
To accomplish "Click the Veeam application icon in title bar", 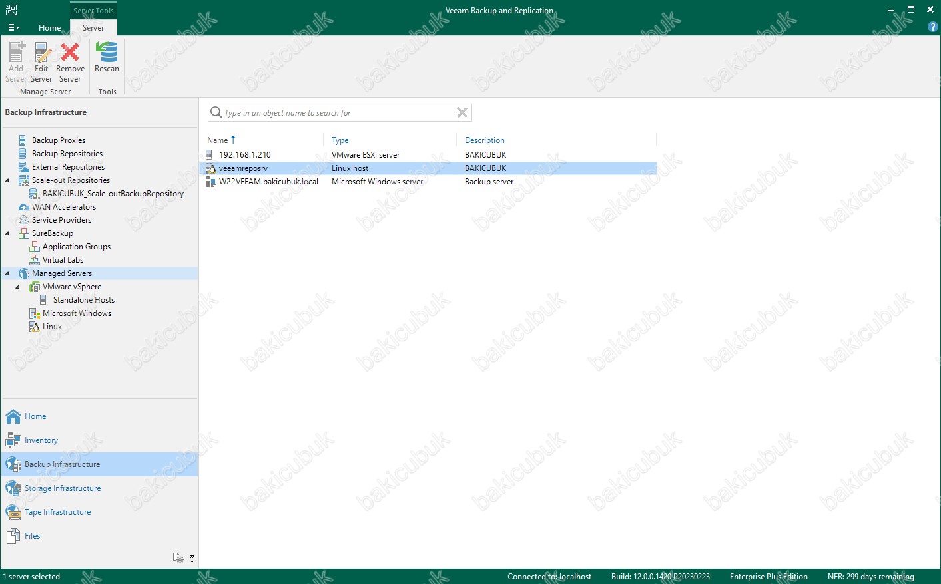I will click(11, 10).
